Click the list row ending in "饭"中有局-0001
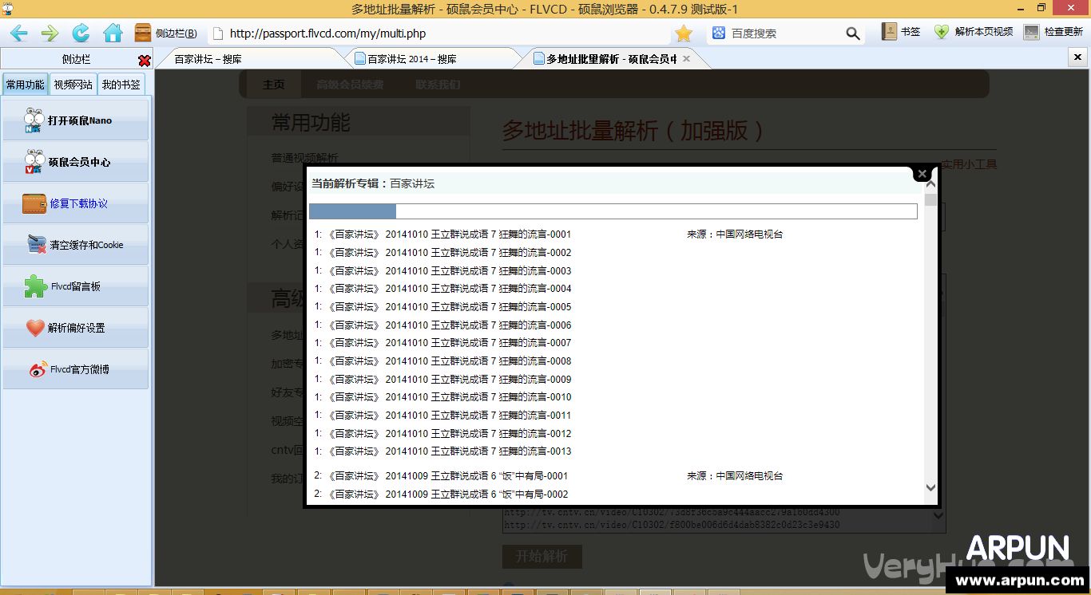 441,476
